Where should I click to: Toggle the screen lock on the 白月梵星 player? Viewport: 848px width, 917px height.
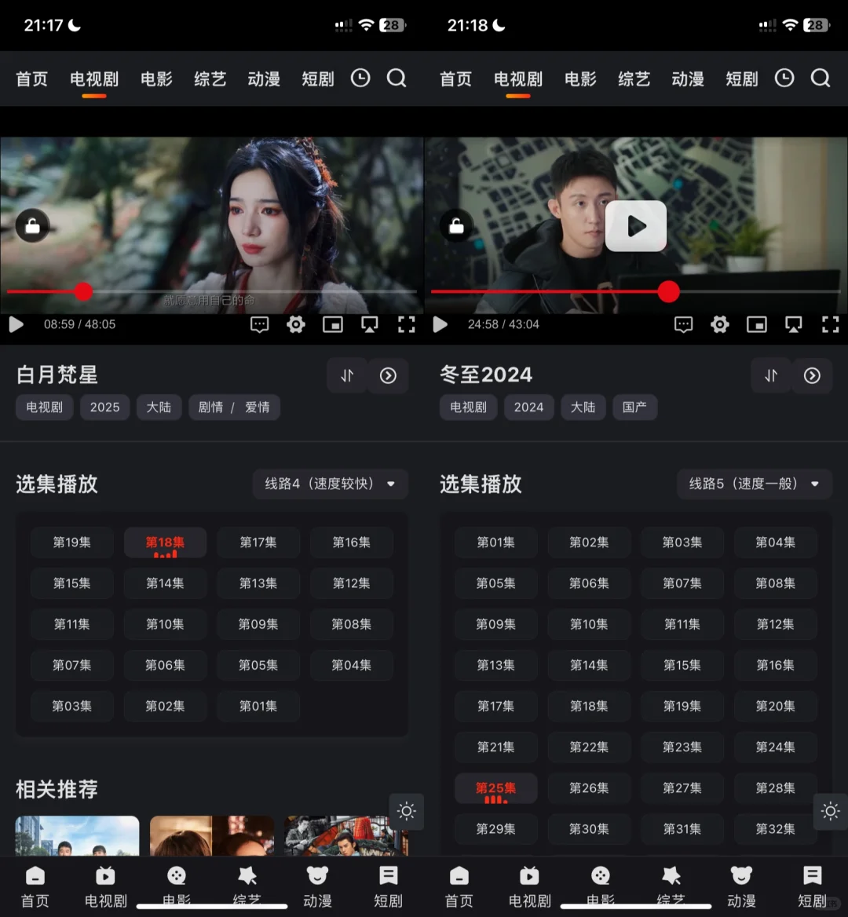pos(32,226)
